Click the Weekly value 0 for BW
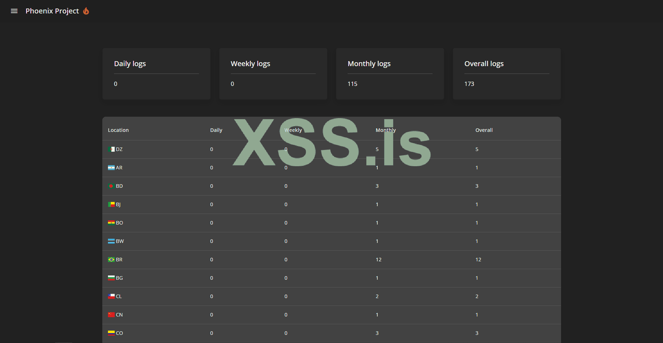 [x=286, y=241]
